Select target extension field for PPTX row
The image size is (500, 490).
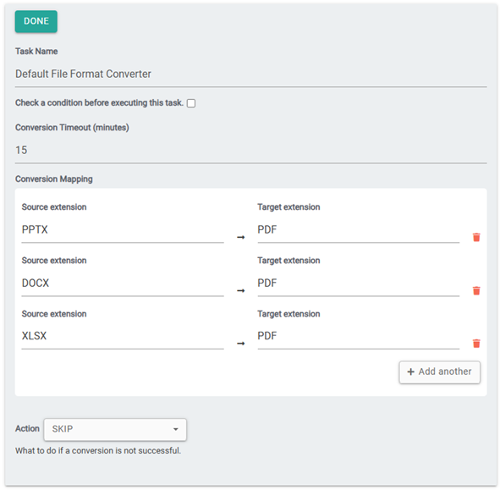[x=359, y=229]
